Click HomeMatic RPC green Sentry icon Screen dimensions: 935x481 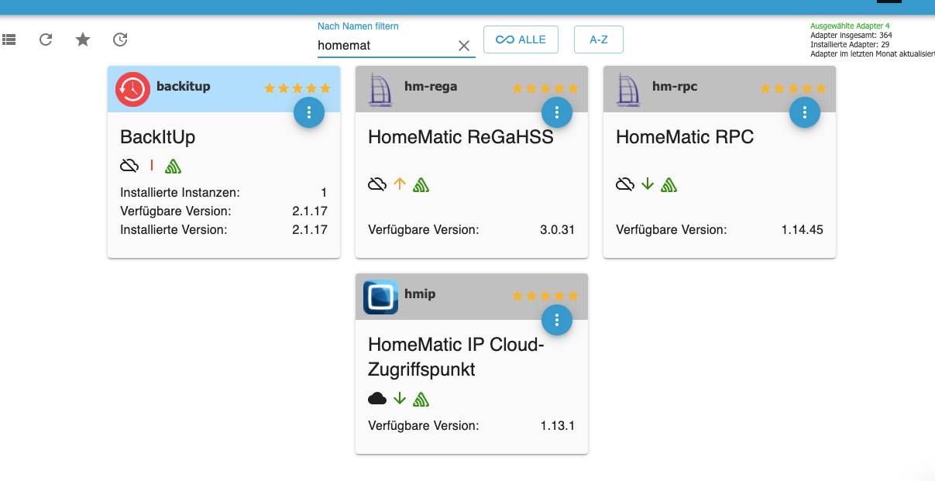click(x=669, y=184)
